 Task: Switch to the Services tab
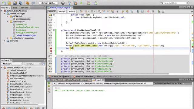pyautogui.click(x=24, y=8)
